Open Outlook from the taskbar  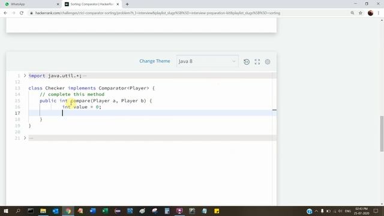56,211
